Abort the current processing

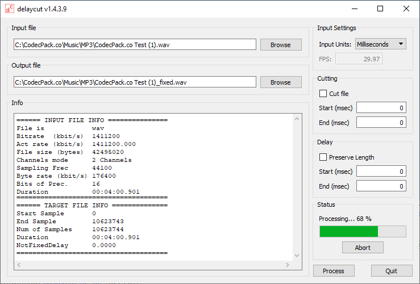click(363, 248)
